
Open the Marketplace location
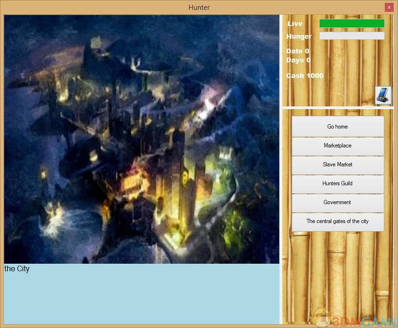338,146
